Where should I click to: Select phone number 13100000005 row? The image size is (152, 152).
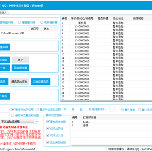click(x=106, y=44)
